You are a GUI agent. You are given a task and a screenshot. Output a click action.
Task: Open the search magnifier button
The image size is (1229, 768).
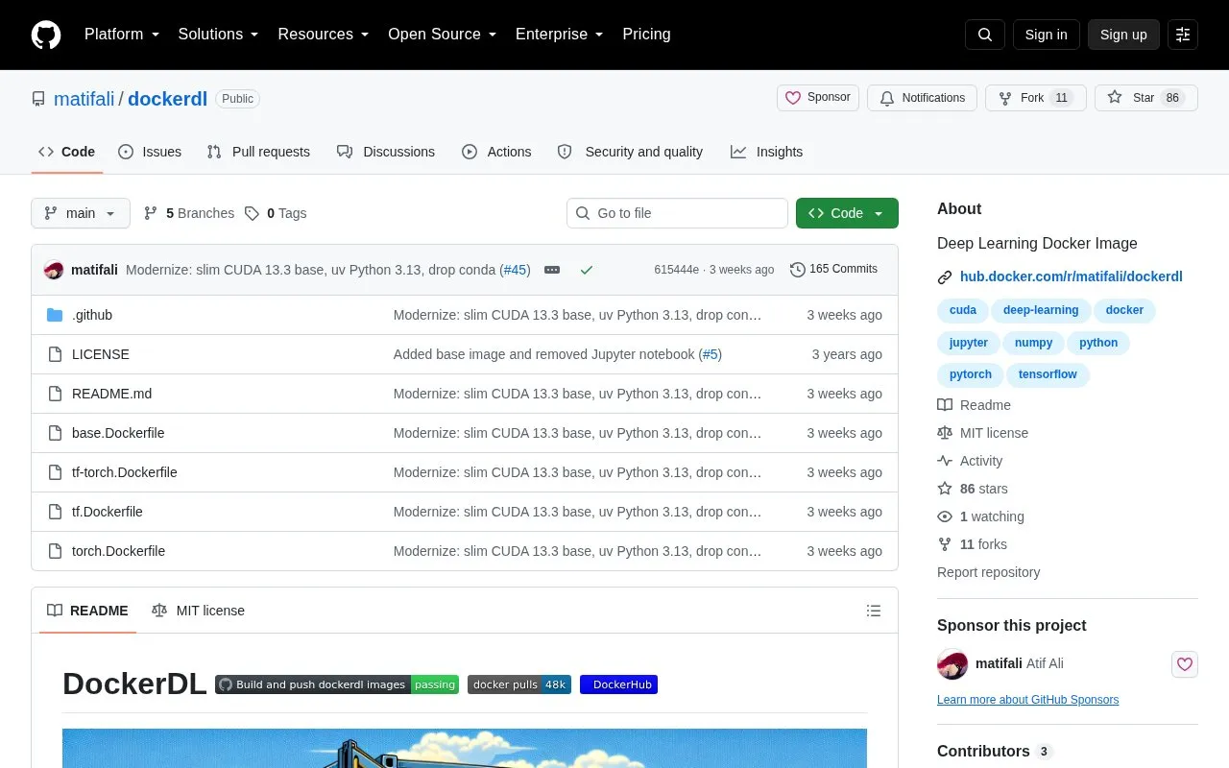[985, 35]
